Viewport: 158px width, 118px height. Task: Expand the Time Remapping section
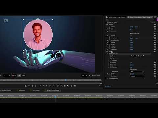click(x=106, y=78)
